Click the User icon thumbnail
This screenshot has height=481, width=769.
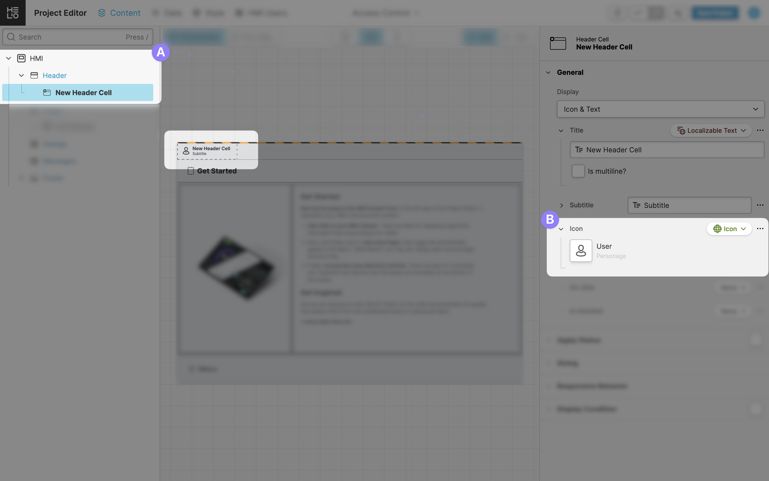(580, 251)
